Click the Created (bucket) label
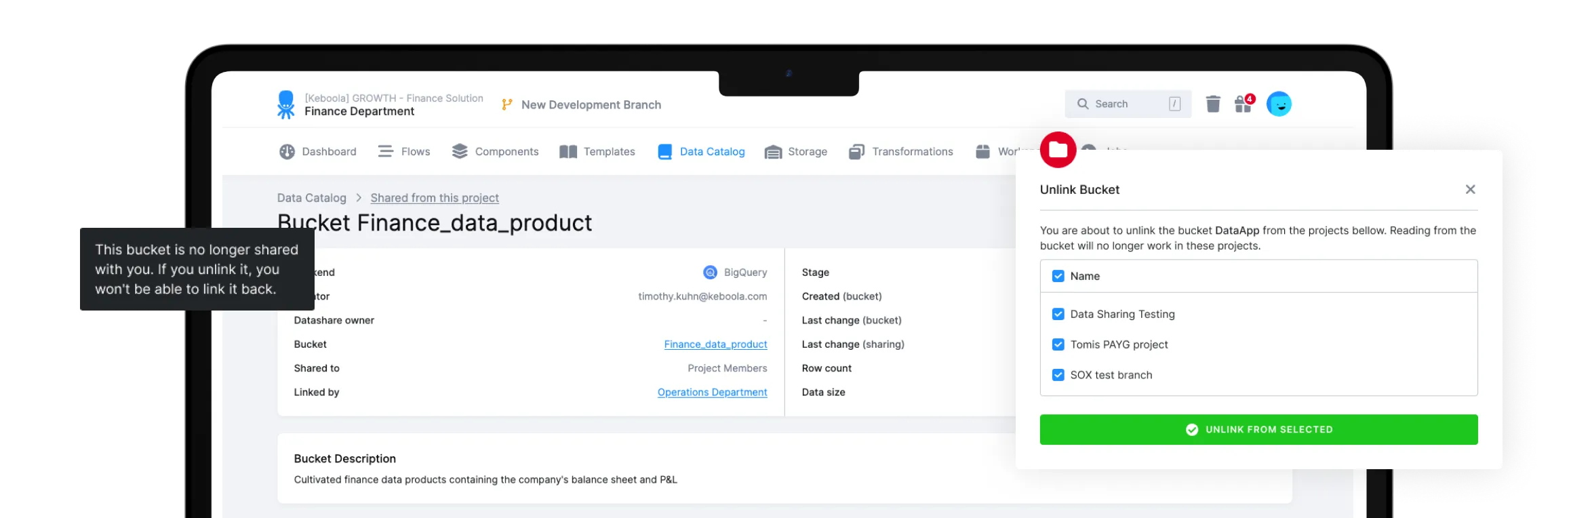The height and width of the screenshot is (518, 1592). [841, 296]
